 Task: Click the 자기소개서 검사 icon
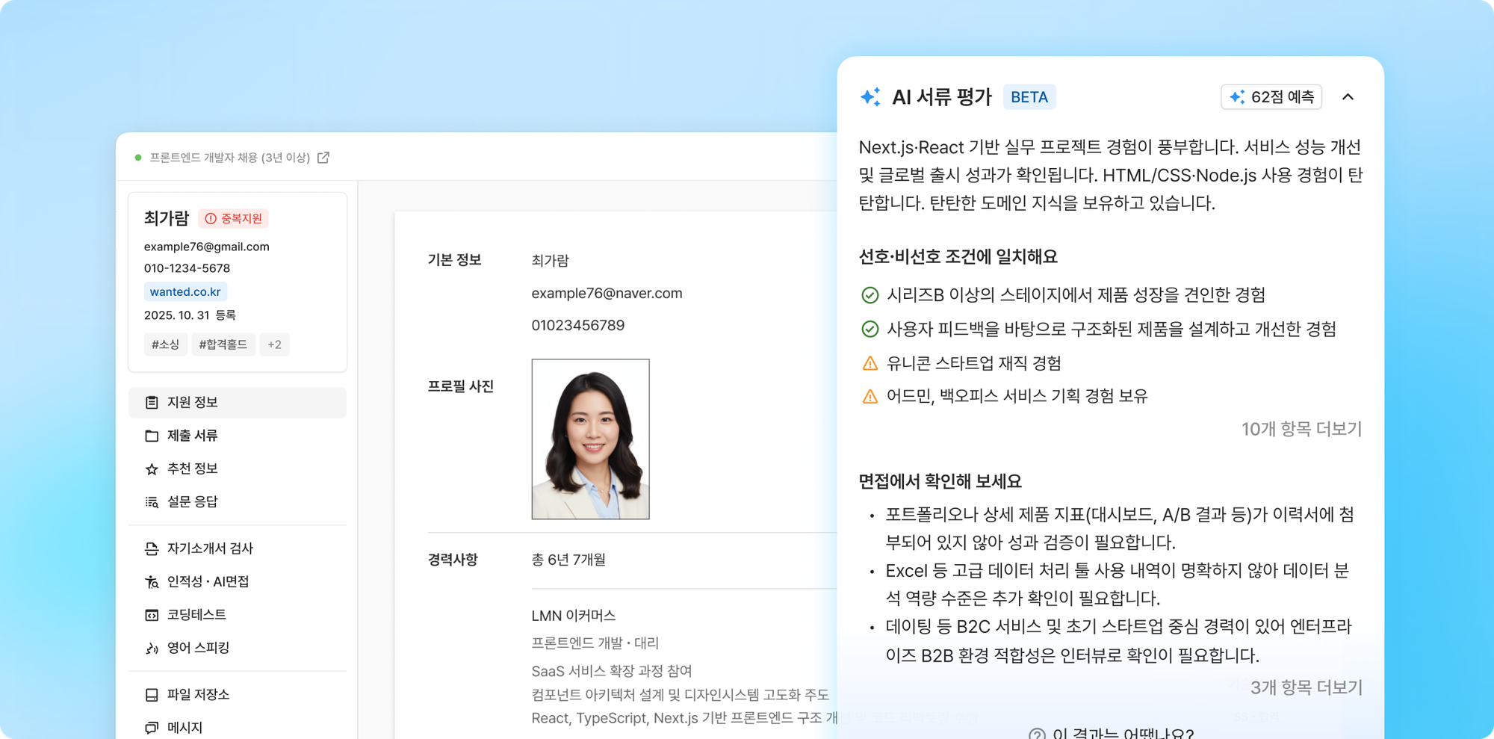click(x=152, y=549)
